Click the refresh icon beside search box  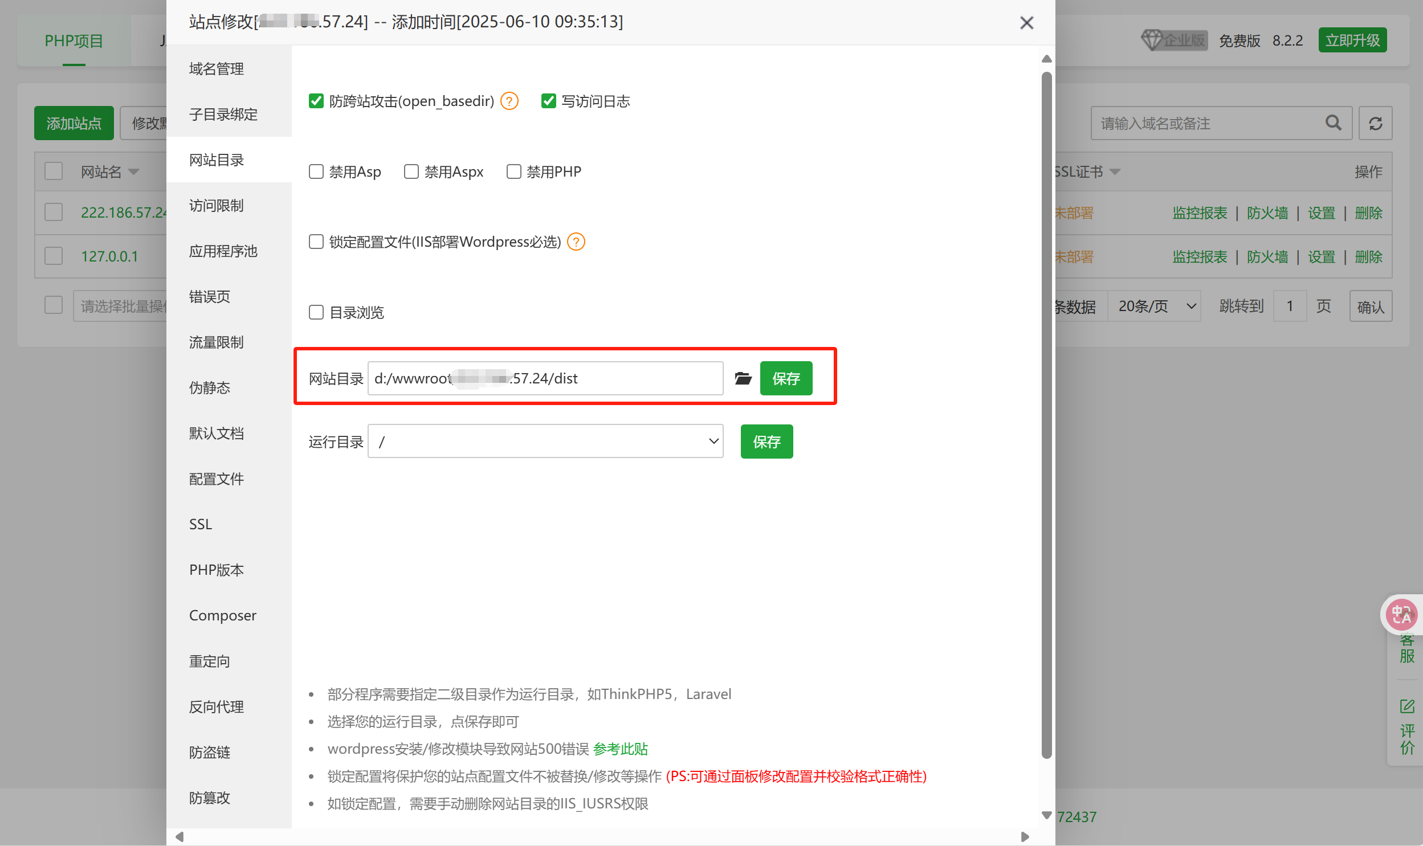click(1375, 123)
